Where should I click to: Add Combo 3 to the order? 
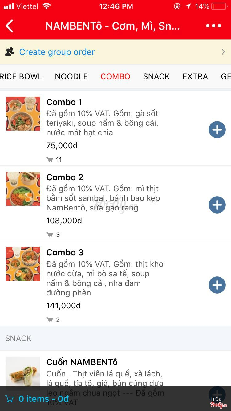(217, 285)
